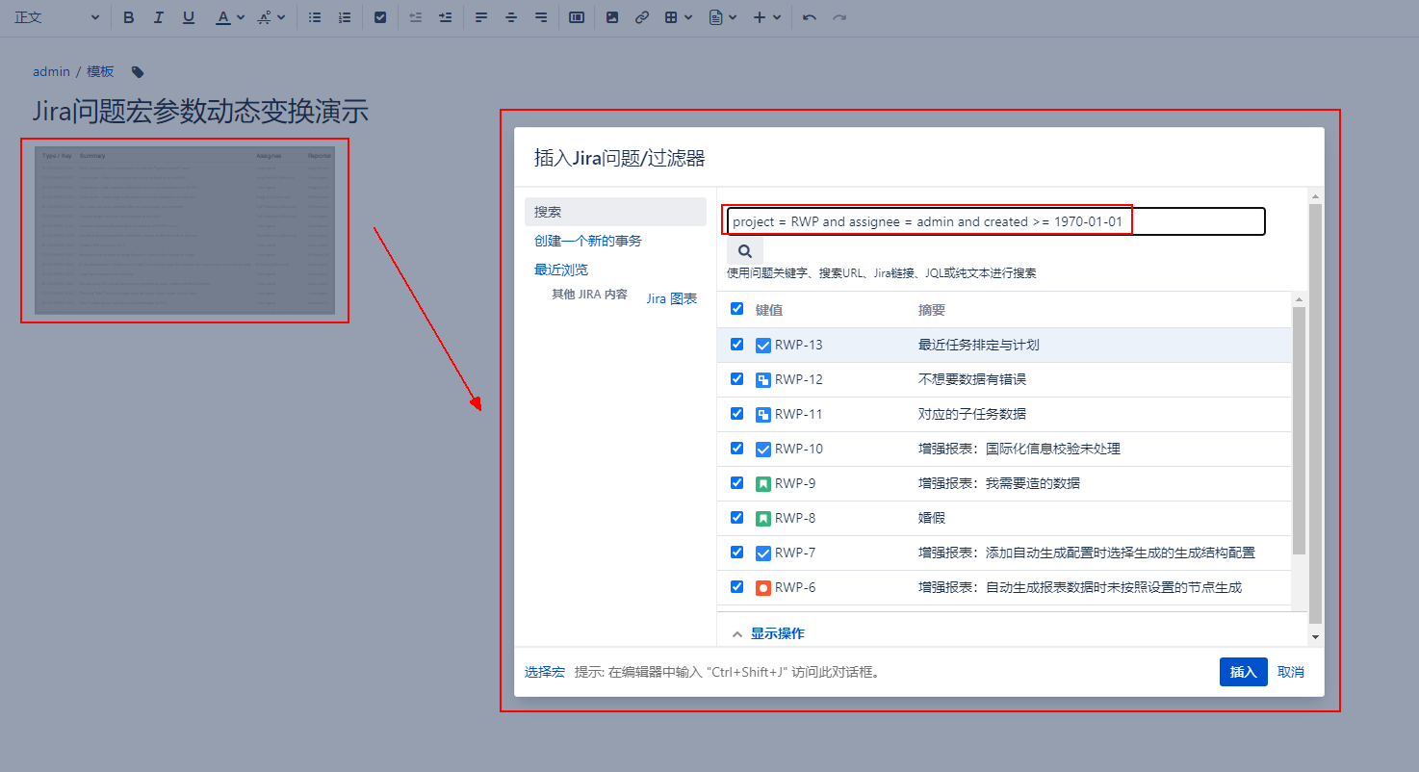Click the magnifier search button under JQL field
This screenshot has width=1419, height=772.
744,251
